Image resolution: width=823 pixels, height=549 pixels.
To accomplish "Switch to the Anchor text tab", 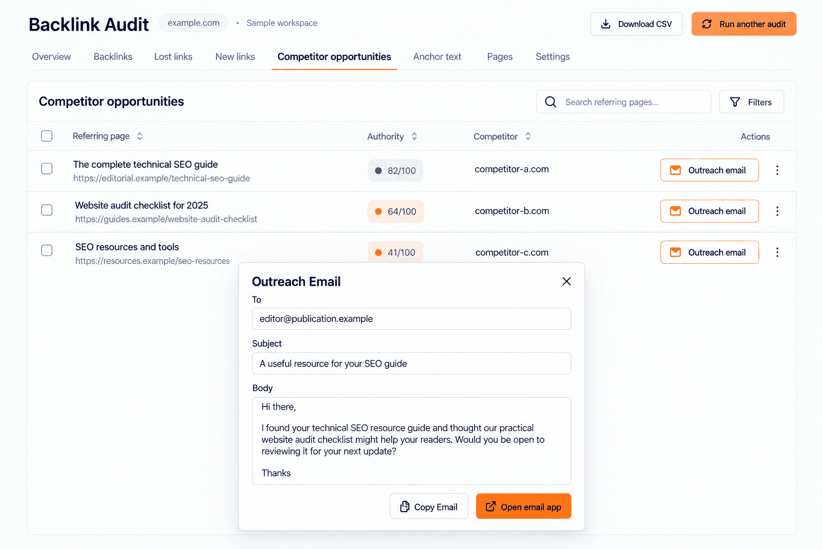I will click(x=437, y=57).
